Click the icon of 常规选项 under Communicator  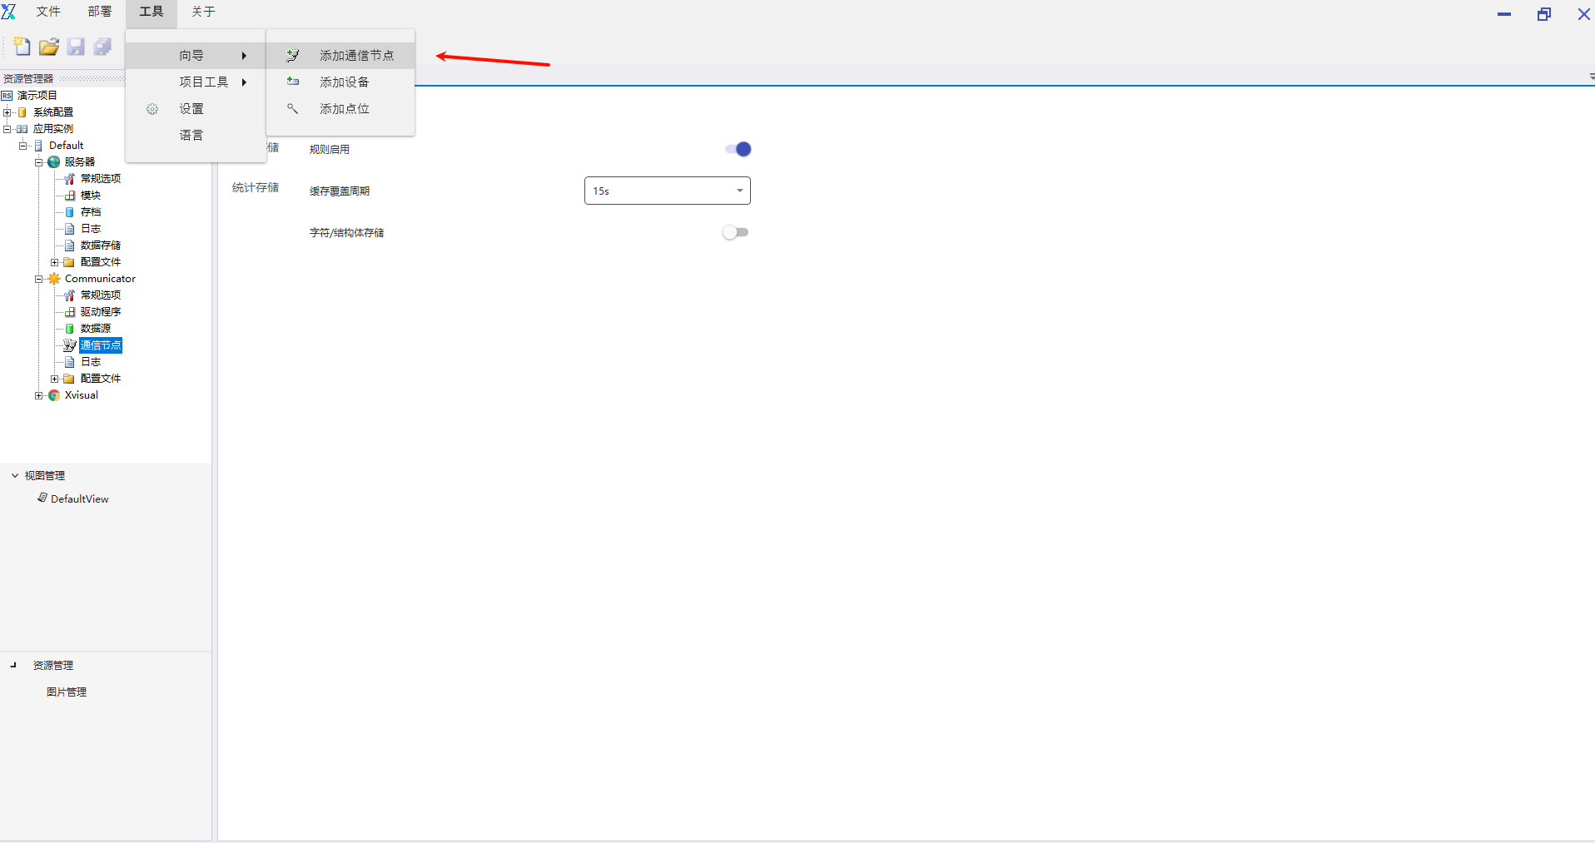(x=70, y=295)
